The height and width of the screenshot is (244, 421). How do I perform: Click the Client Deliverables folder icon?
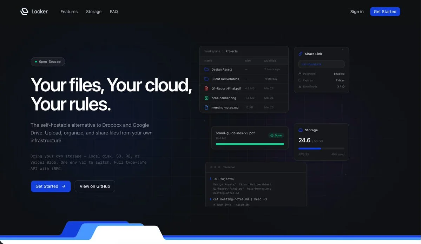click(206, 79)
